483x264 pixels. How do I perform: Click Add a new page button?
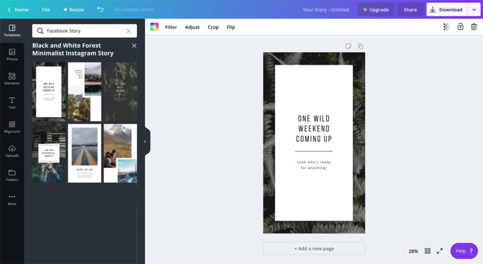click(x=314, y=248)
